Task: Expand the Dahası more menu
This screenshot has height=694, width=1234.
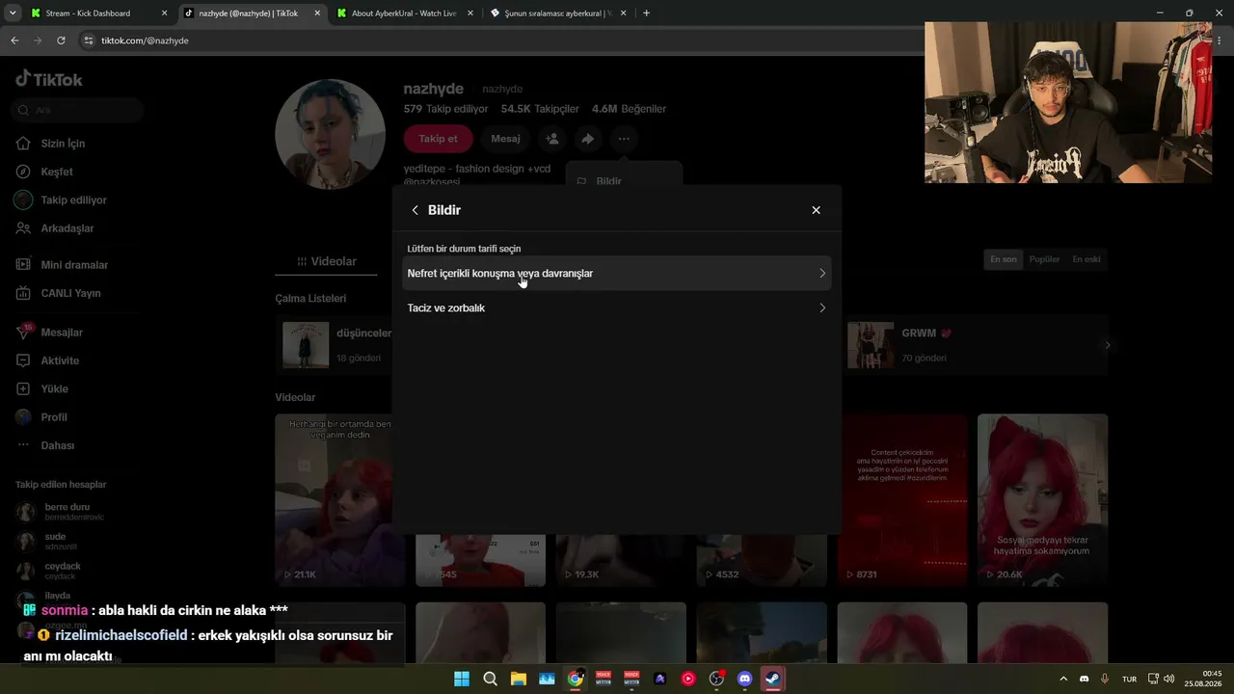Action: [x=58, y=445]
